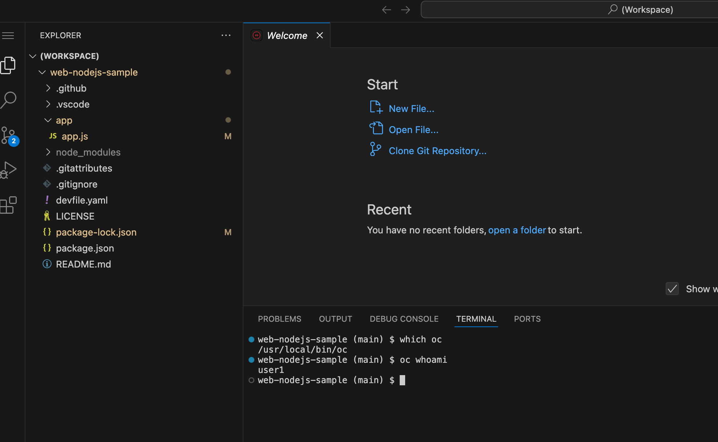Image resolution: width=718 pixels, height=442 pixels.
Task: Click the Go Forward arrow
Action: click(x=406, y=10)
